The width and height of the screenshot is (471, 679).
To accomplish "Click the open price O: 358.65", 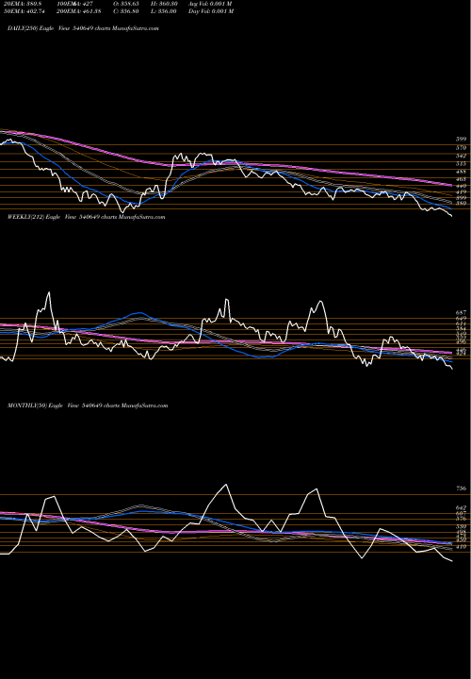I will (x=125, y=4).
